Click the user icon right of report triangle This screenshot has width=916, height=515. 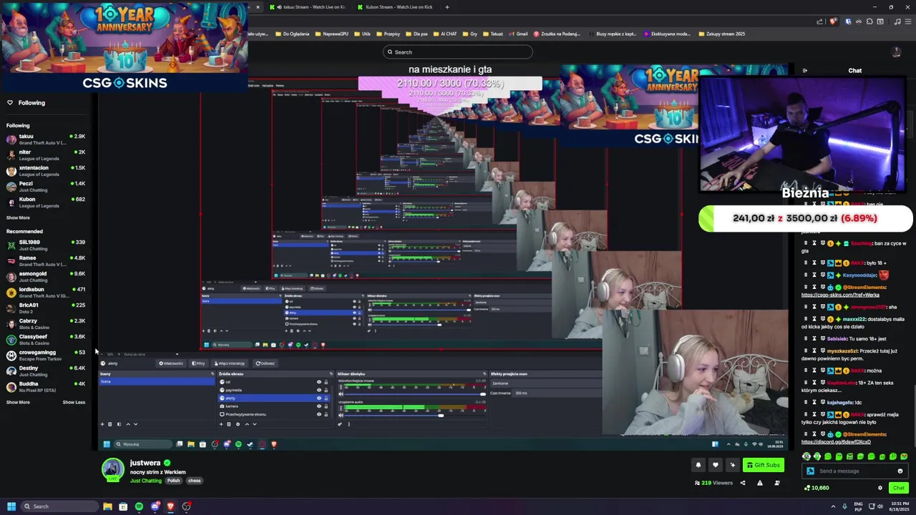pos(777,483)
